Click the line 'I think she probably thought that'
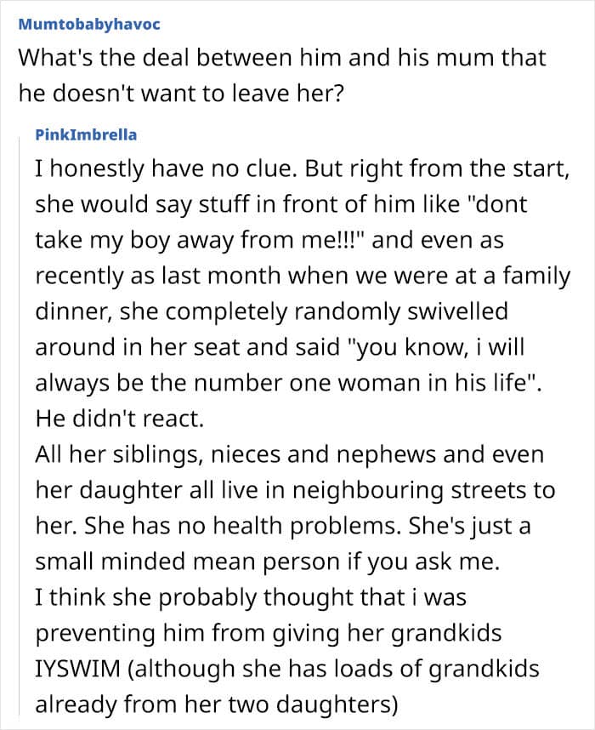This screenshot has width=595, height=730. 251,597
